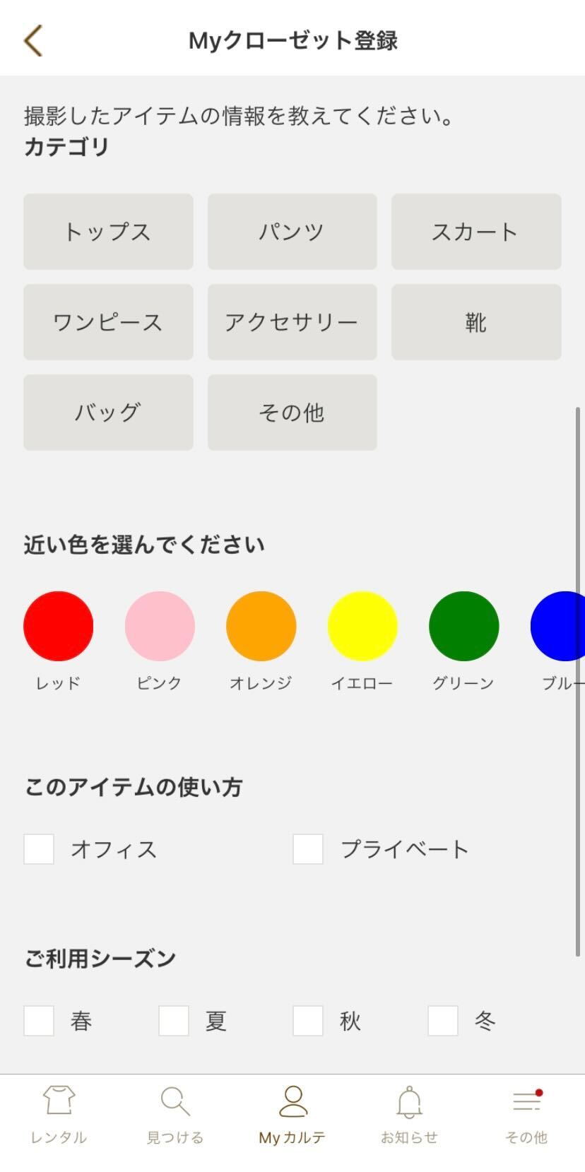Image resolution: width=585 pixels, height=1172 pixels.
Task: Check the プライベート checkbox
Action: coord(308,848)
